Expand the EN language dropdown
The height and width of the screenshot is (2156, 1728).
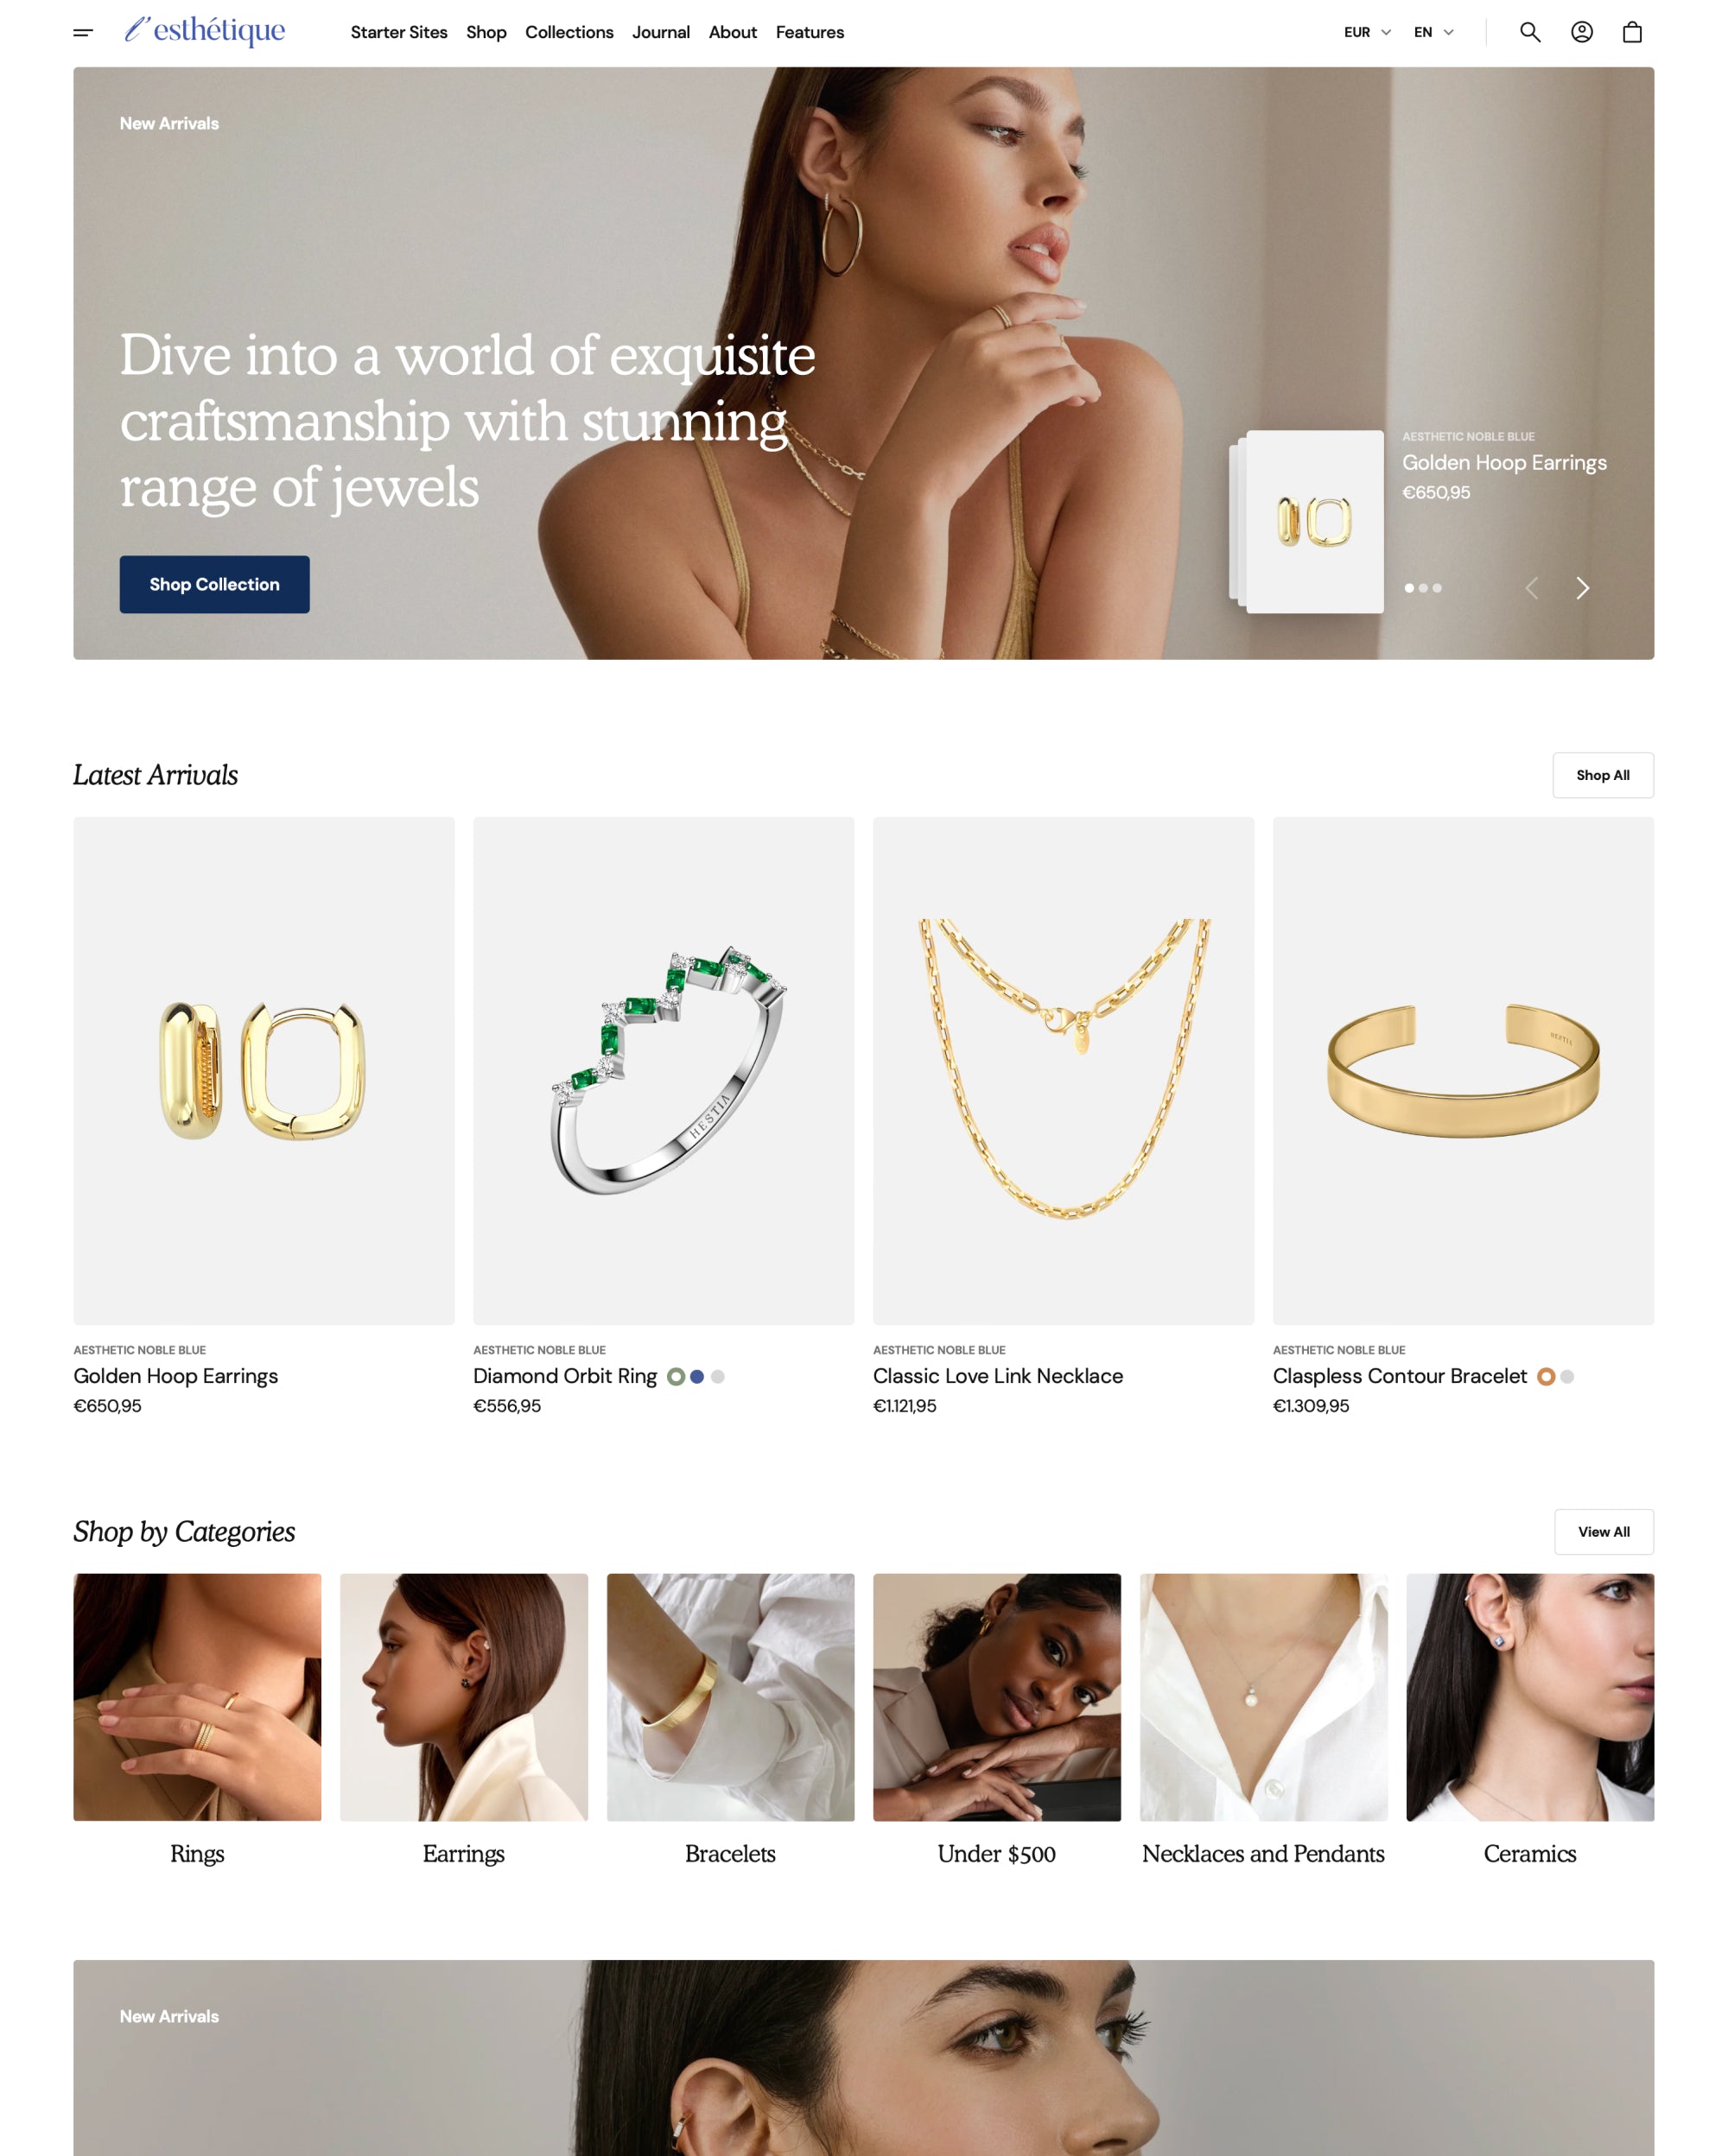click(x=1435, y=32)
